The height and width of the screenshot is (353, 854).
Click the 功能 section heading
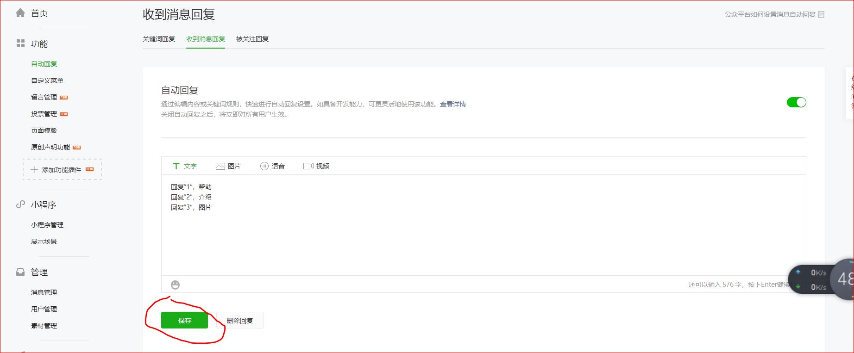[39, 43]
